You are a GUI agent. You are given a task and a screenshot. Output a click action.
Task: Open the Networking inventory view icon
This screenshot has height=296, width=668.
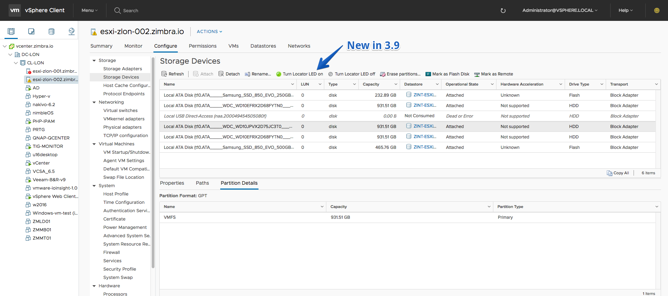click(72, 32)
